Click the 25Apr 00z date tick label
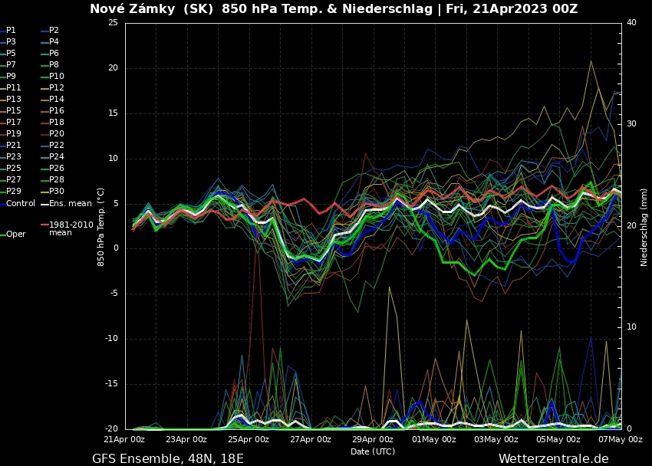 tap(249, 439)
